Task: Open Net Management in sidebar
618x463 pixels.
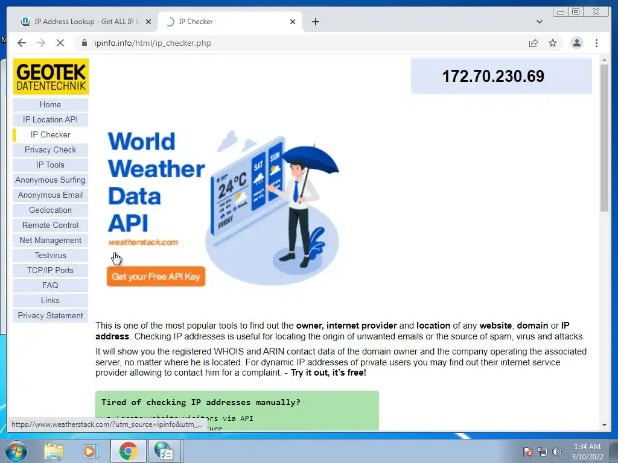Action: 50,240
